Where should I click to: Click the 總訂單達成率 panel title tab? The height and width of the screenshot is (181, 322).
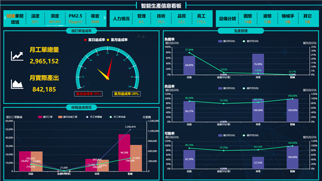(81, 31)
